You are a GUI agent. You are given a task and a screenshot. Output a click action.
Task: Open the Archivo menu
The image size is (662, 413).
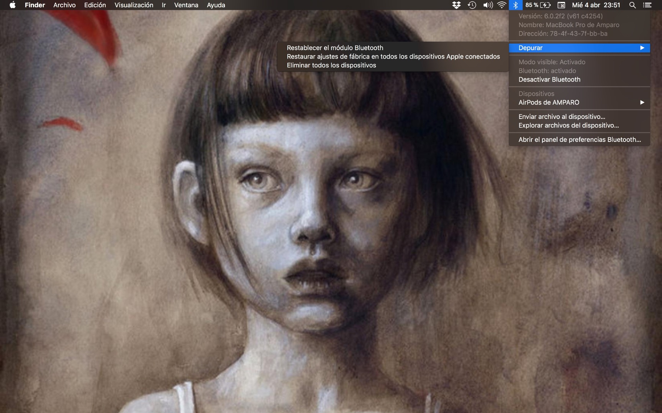(x=64, y=5)
